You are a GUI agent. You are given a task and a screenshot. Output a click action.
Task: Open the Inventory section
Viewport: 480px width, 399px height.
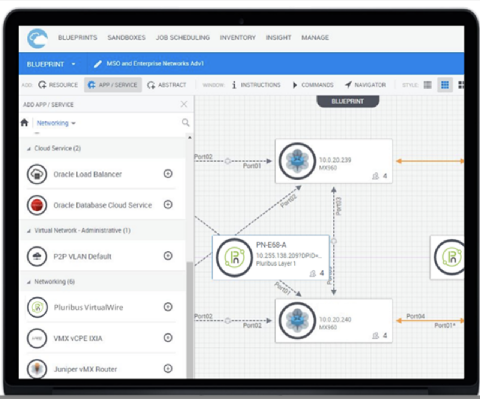point(238,37)
